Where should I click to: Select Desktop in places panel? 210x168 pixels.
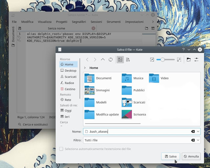(x=69, y=71)
